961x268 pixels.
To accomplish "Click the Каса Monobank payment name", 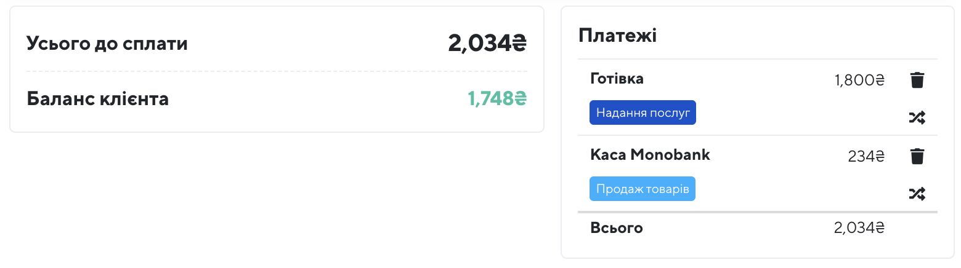I will (650, 155).
